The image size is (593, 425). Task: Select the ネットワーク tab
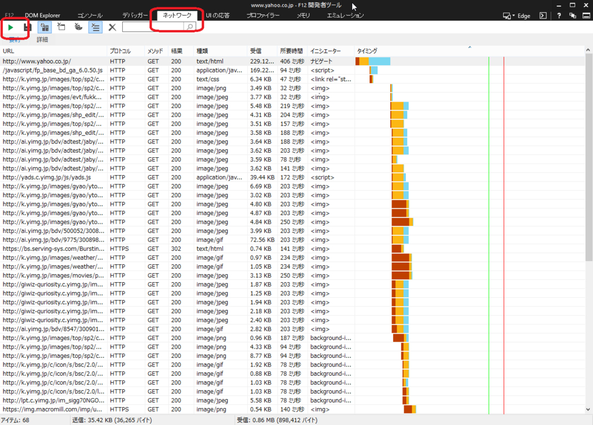pos(177,16)
